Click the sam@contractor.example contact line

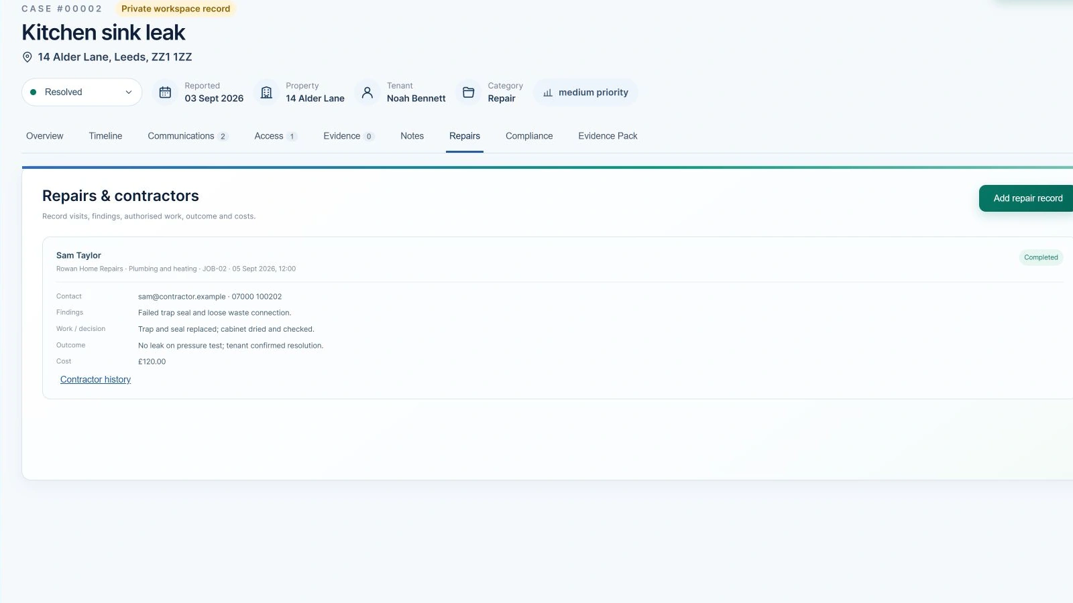[210, 297]
